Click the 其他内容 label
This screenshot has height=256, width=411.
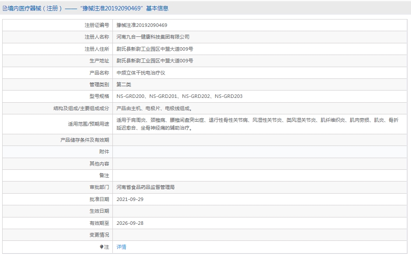coord(99,164)
